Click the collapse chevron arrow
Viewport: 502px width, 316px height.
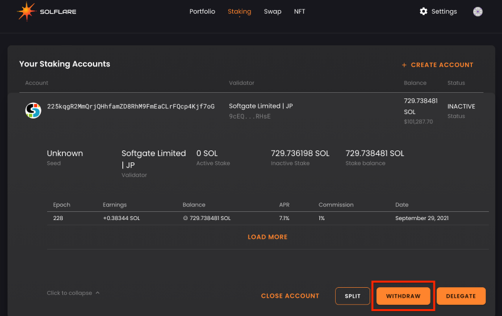(98, 293)
